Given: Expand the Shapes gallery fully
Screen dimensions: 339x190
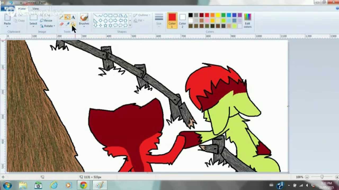Looking at the screenshot, I should coord(130,25).
